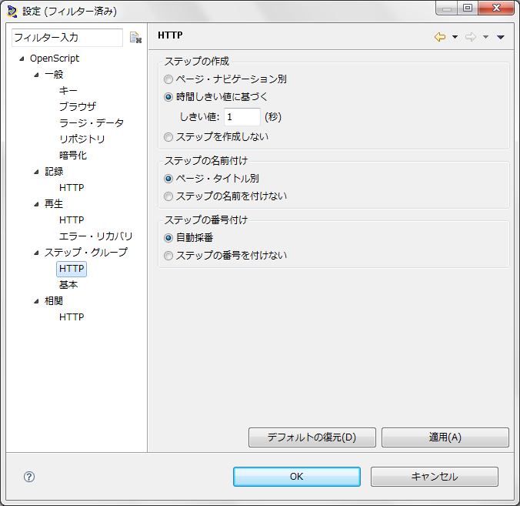The image size is (520, 506).
Task: Open the エラー・リカバリ preferences page
Action: [95, 236]
